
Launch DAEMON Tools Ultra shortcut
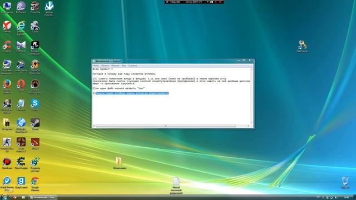click(x=35, y=67)
